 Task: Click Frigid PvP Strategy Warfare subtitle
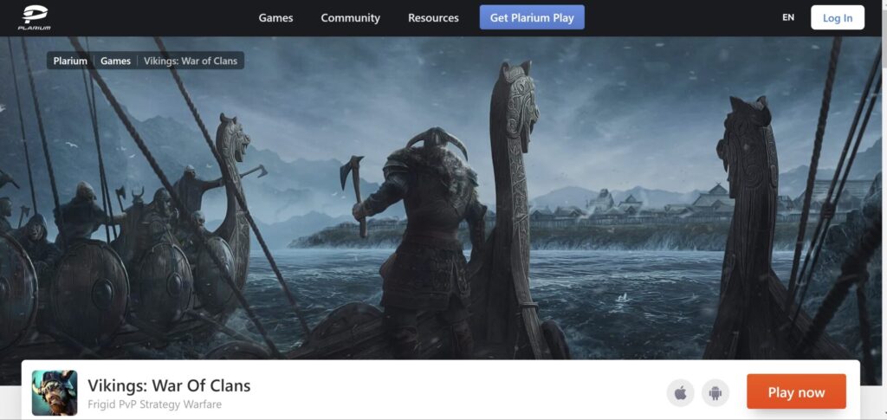tap(154, 404)
